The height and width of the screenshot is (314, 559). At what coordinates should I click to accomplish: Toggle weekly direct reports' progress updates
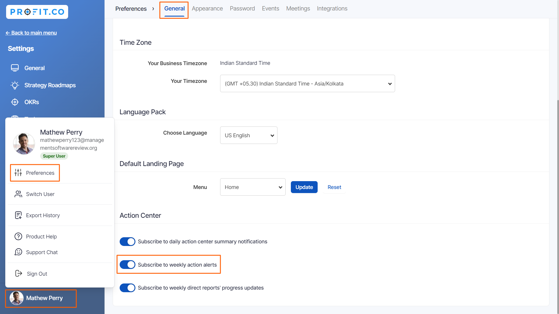128,288
